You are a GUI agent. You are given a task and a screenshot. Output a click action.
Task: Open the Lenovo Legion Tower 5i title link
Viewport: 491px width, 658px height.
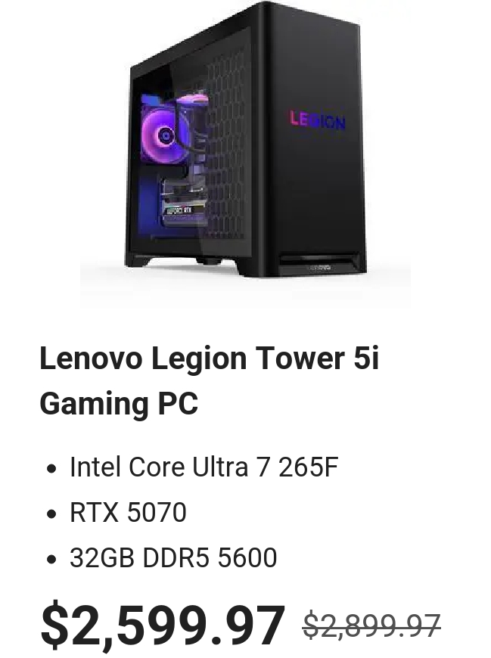pos(209,381)
